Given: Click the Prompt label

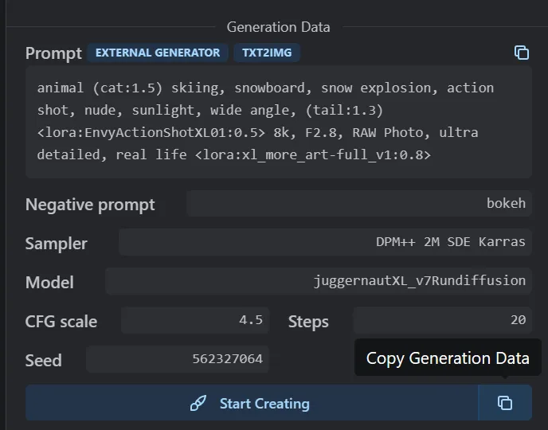Looking at the screenshot, I should coord(53,53).
